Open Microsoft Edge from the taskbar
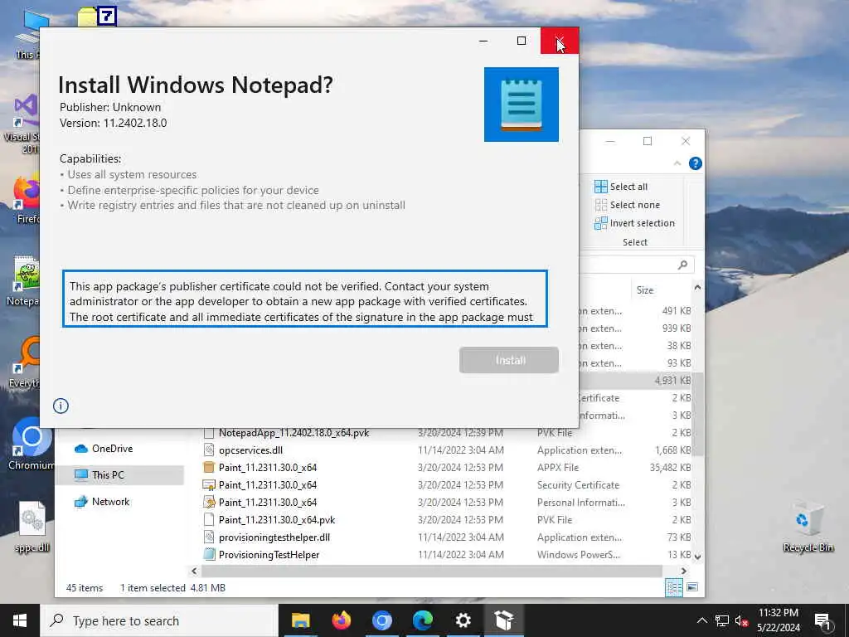Image resolution: width=849 pixels, height=637 pixels. click(422, 620)
